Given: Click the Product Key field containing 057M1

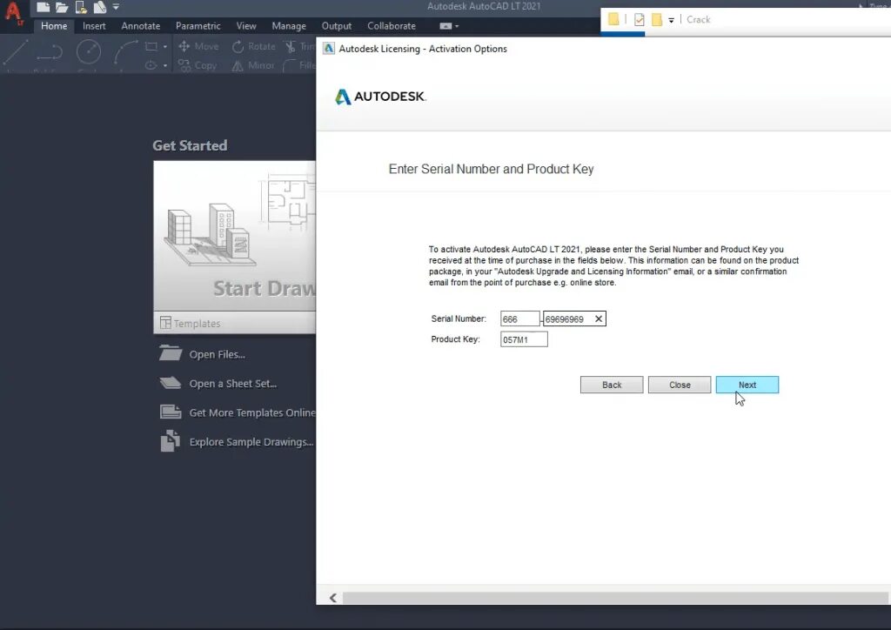Looking at the screenshot, I should tap(524, 339).
